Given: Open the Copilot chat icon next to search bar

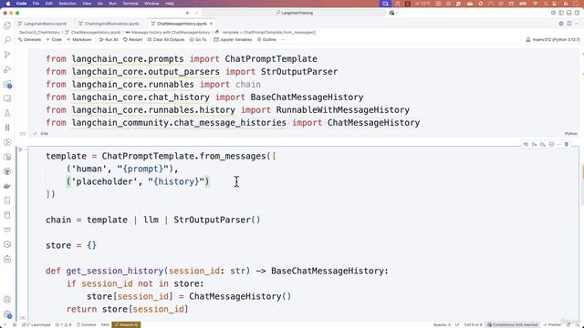Looking at the screenshot, I should click(392, 13).
